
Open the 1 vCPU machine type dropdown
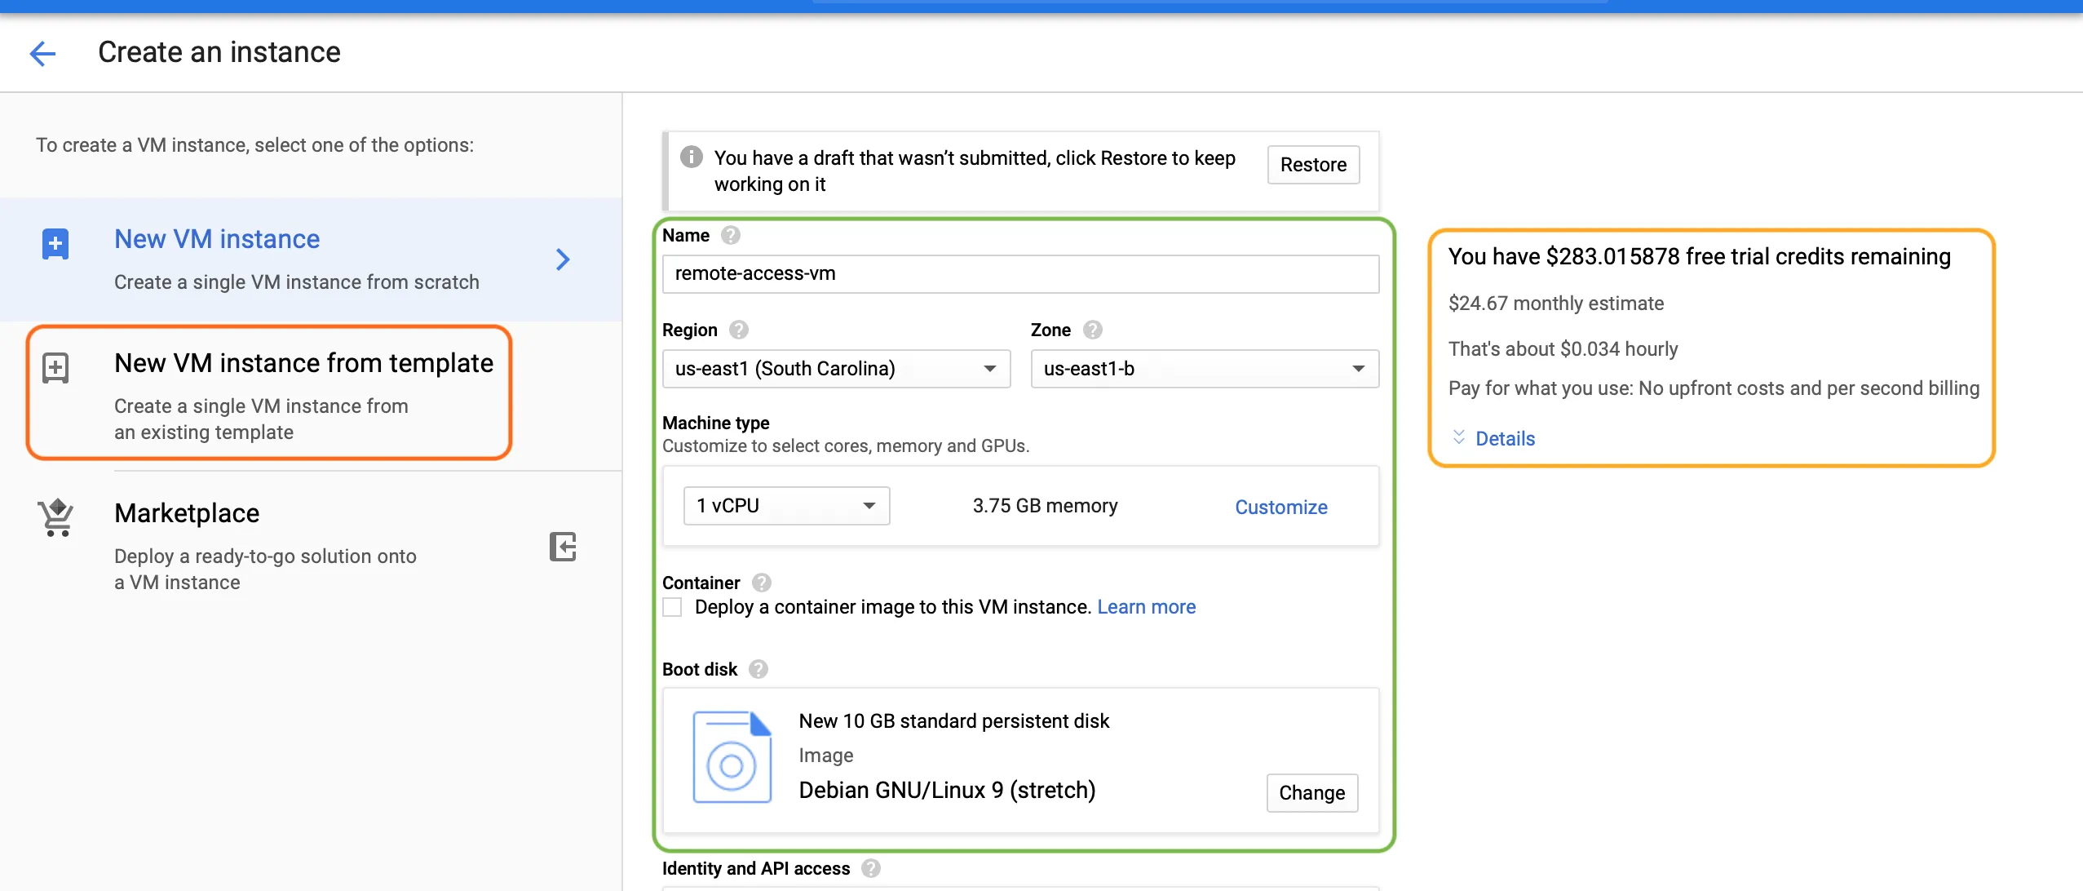786,506
